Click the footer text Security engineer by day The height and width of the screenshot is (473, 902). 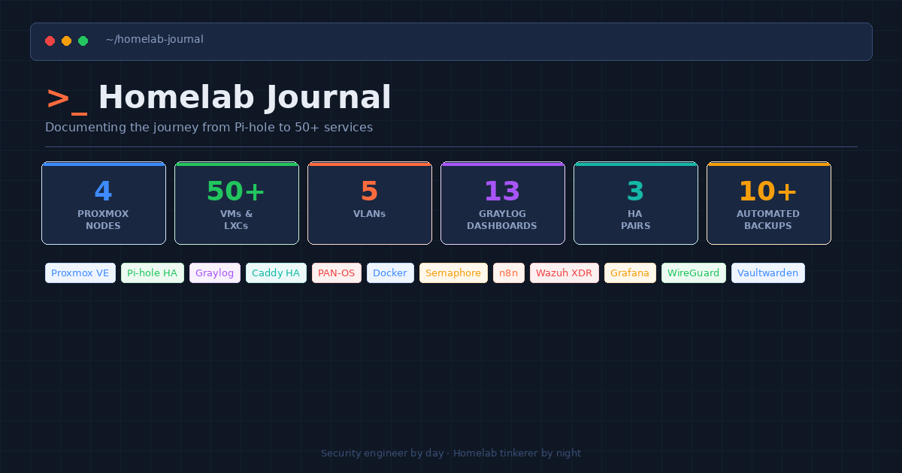coord(451,453)
